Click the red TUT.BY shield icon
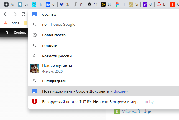 pos(35,102)
